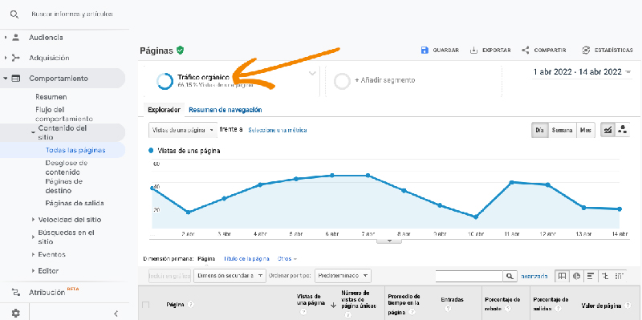Switch chart to motion bubbles icon
642x320 pixels.
point(623,130)
